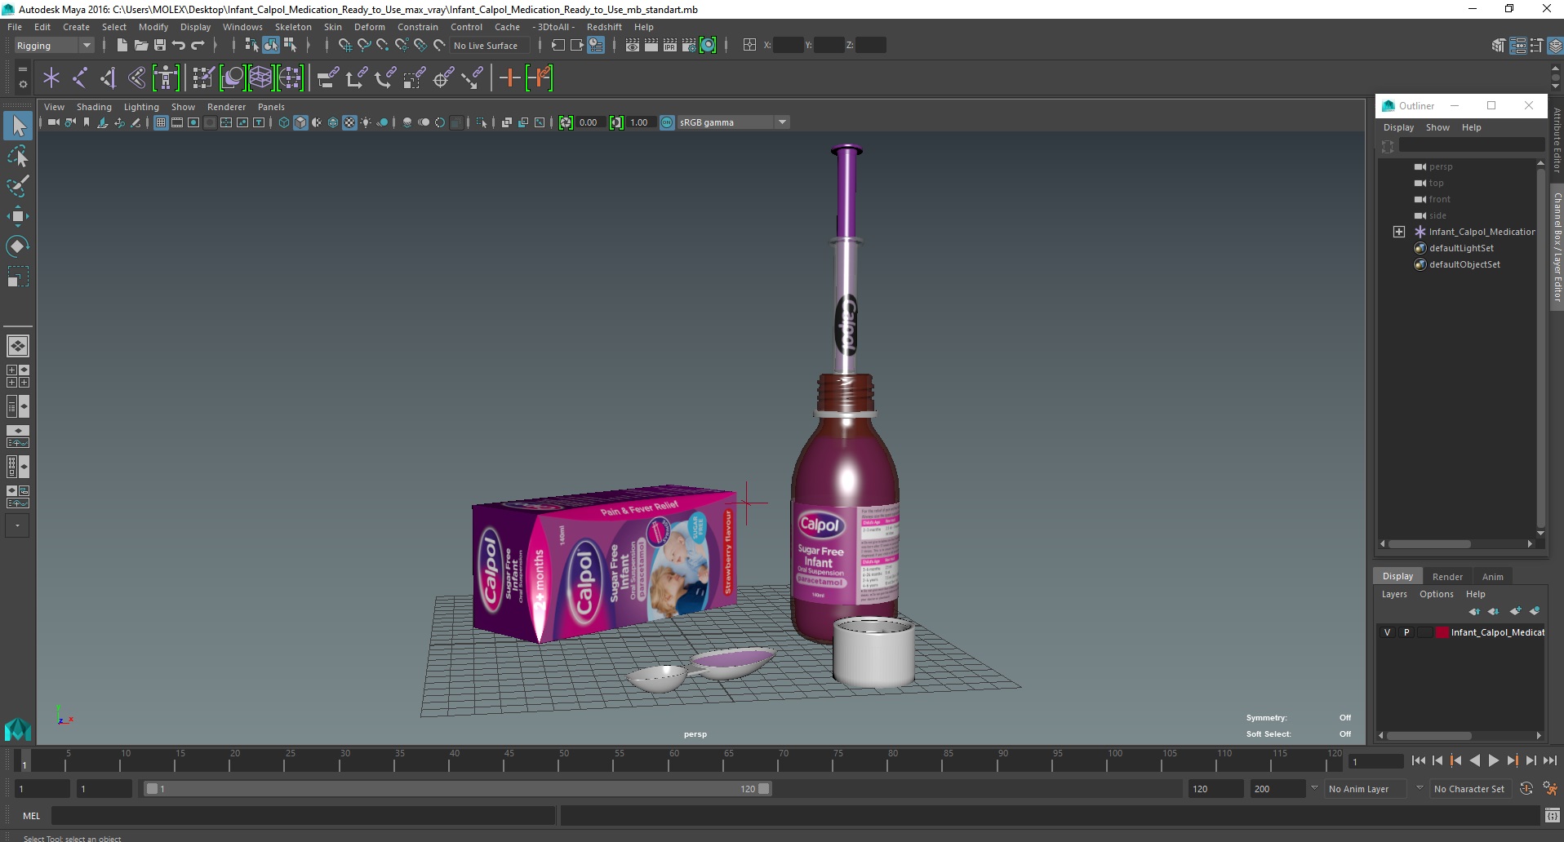Go to end of playback range

(1549, 760)
